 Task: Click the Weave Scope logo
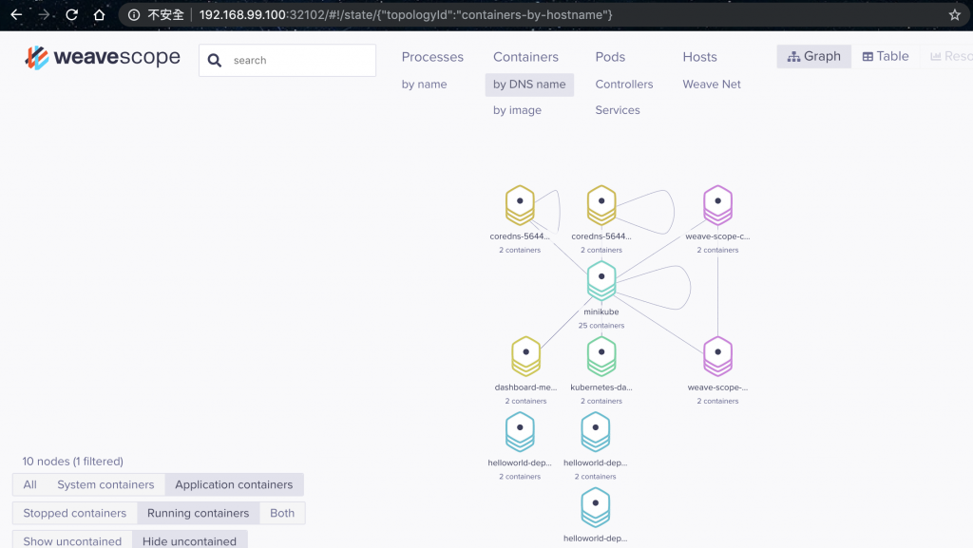(103, 58)
